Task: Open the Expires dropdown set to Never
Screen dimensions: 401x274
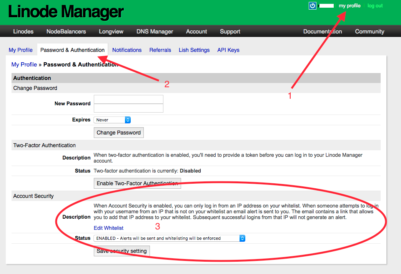Action: 112,120
